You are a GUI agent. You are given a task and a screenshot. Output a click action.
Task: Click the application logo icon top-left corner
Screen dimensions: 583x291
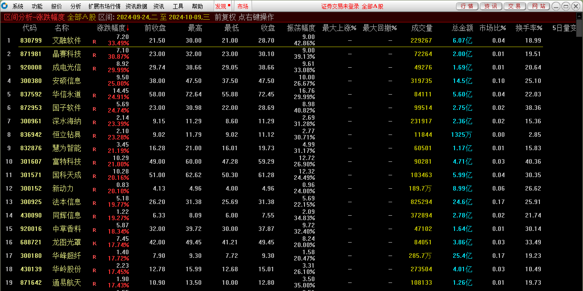coord(5,6)
